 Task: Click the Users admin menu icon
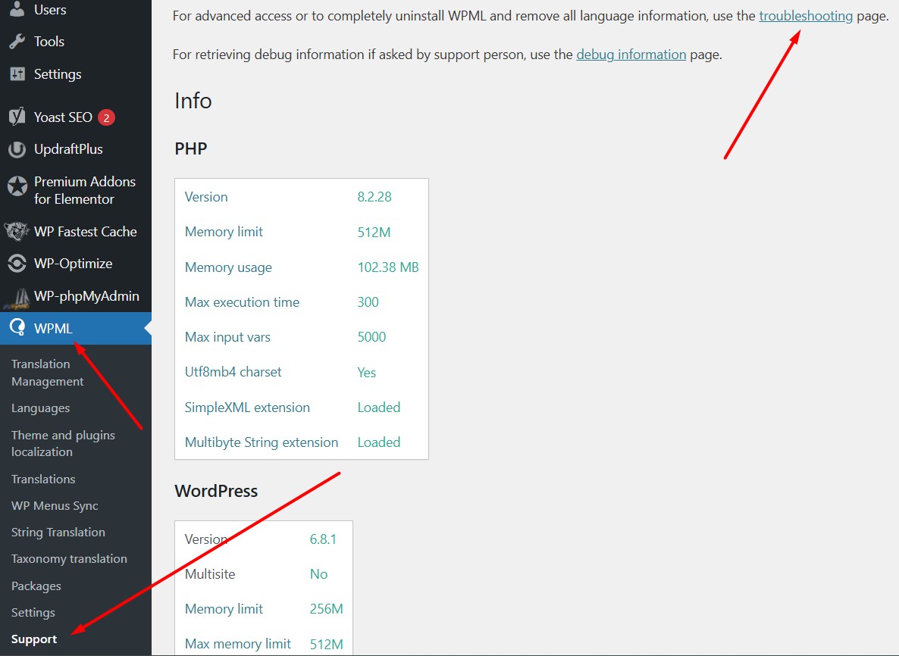click(17, 8)
